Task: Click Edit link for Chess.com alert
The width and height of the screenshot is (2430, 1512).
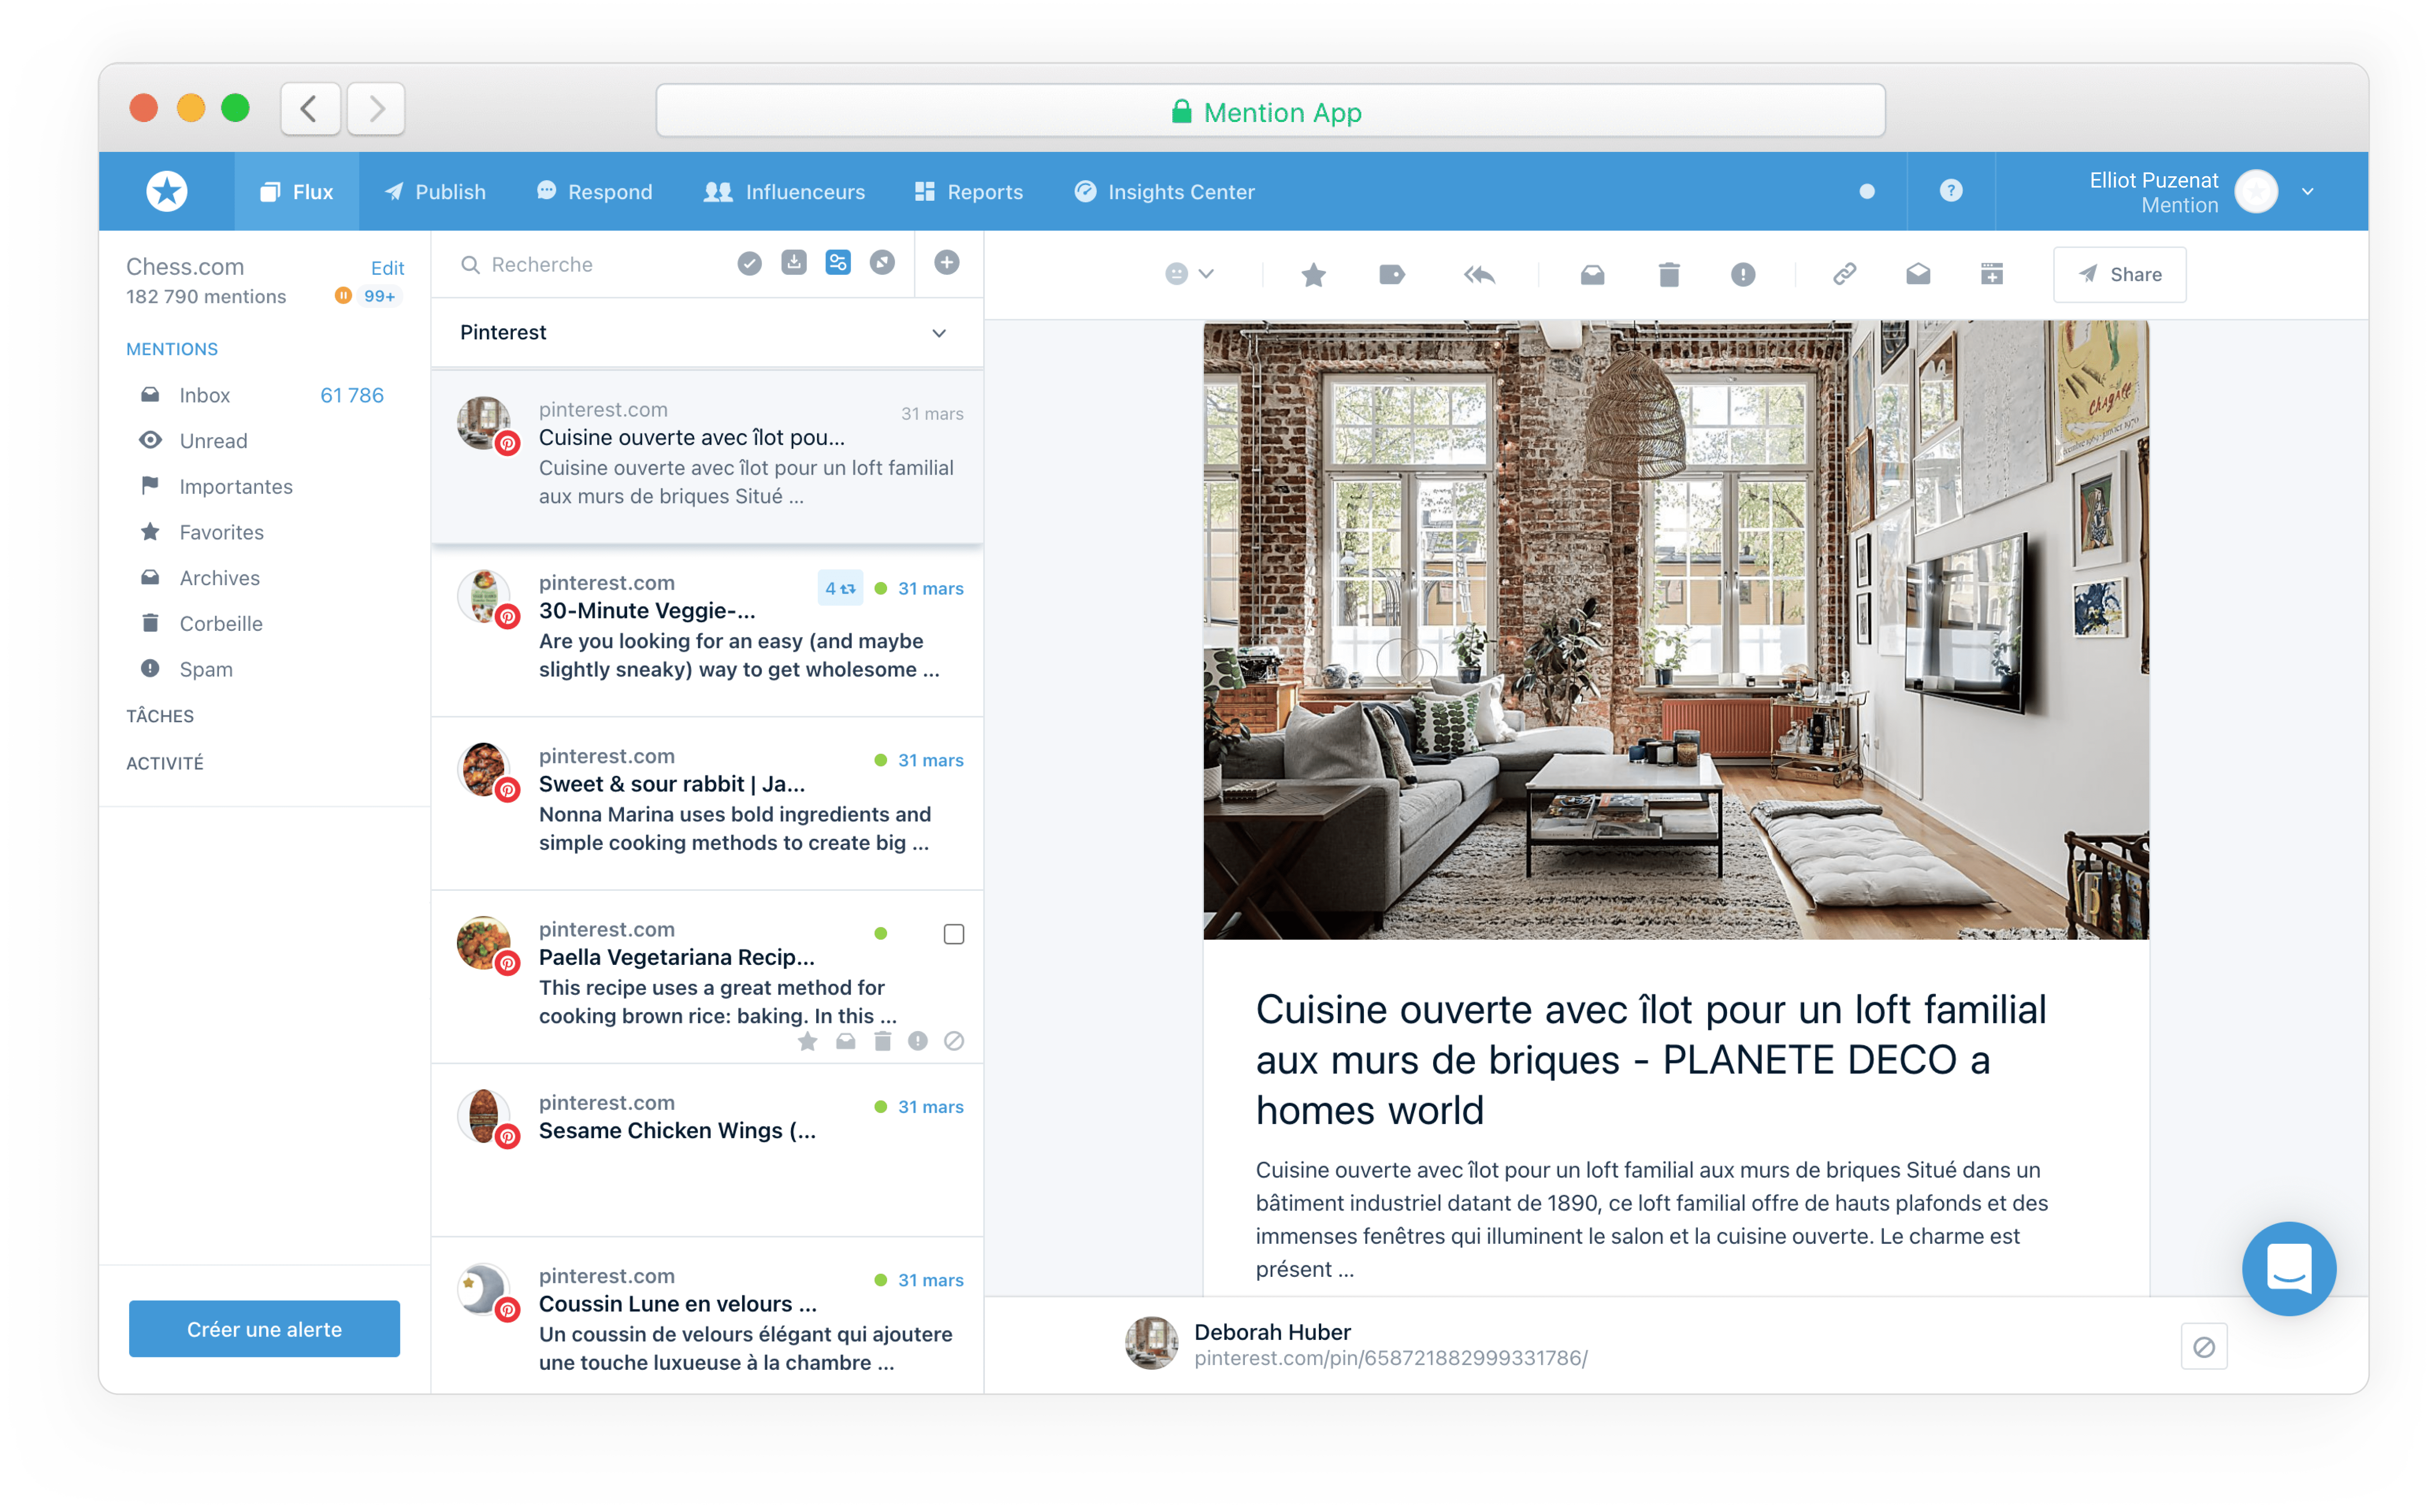Action: click(x=387, y=268)
